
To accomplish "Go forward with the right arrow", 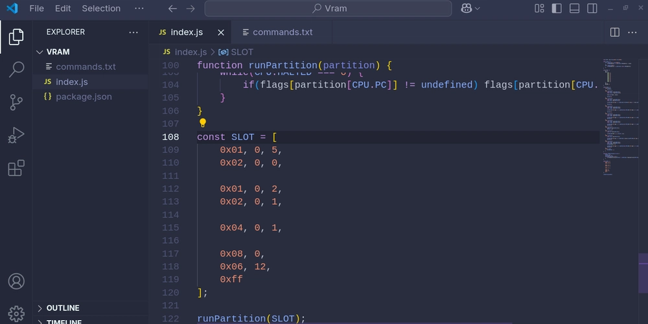I will [x=190, y=8].
